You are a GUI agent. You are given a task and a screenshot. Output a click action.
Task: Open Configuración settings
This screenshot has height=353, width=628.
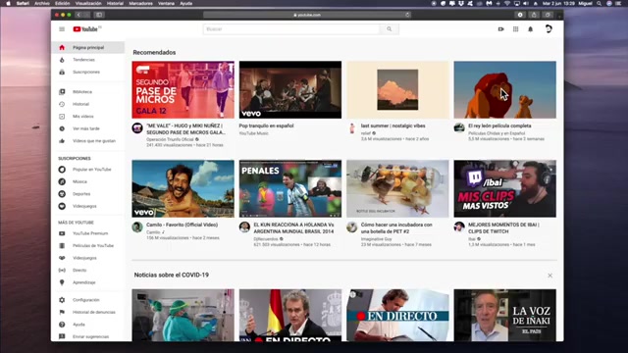point(87,300)
